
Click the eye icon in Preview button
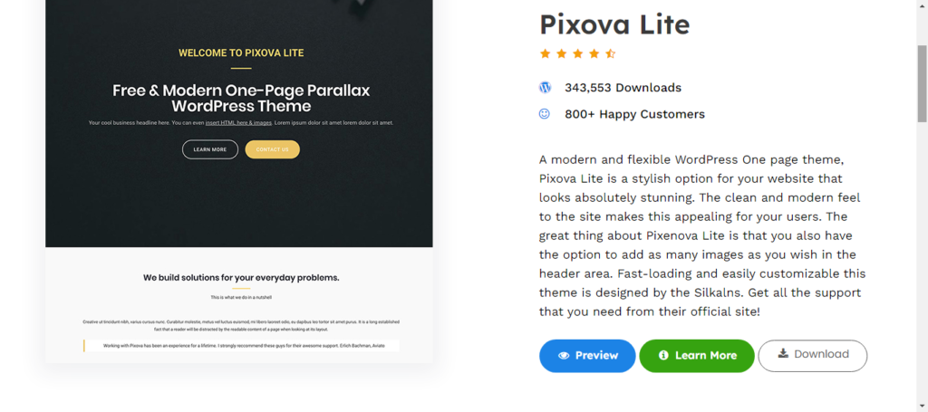(564, 355)
